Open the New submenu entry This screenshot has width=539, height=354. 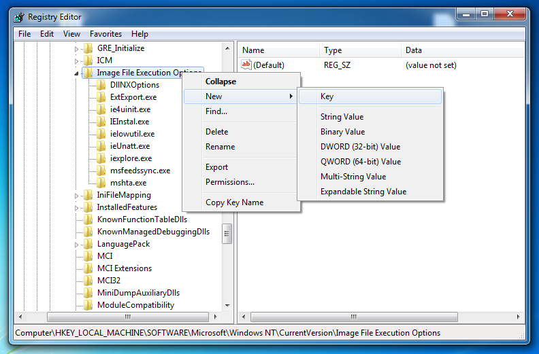[241, 96]
